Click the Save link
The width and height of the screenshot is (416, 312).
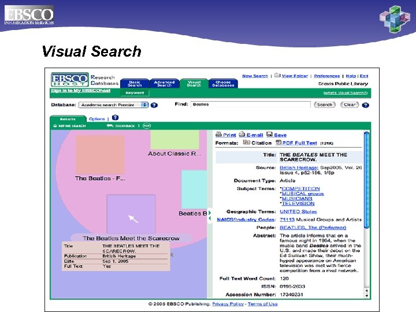tap(280, 135)
